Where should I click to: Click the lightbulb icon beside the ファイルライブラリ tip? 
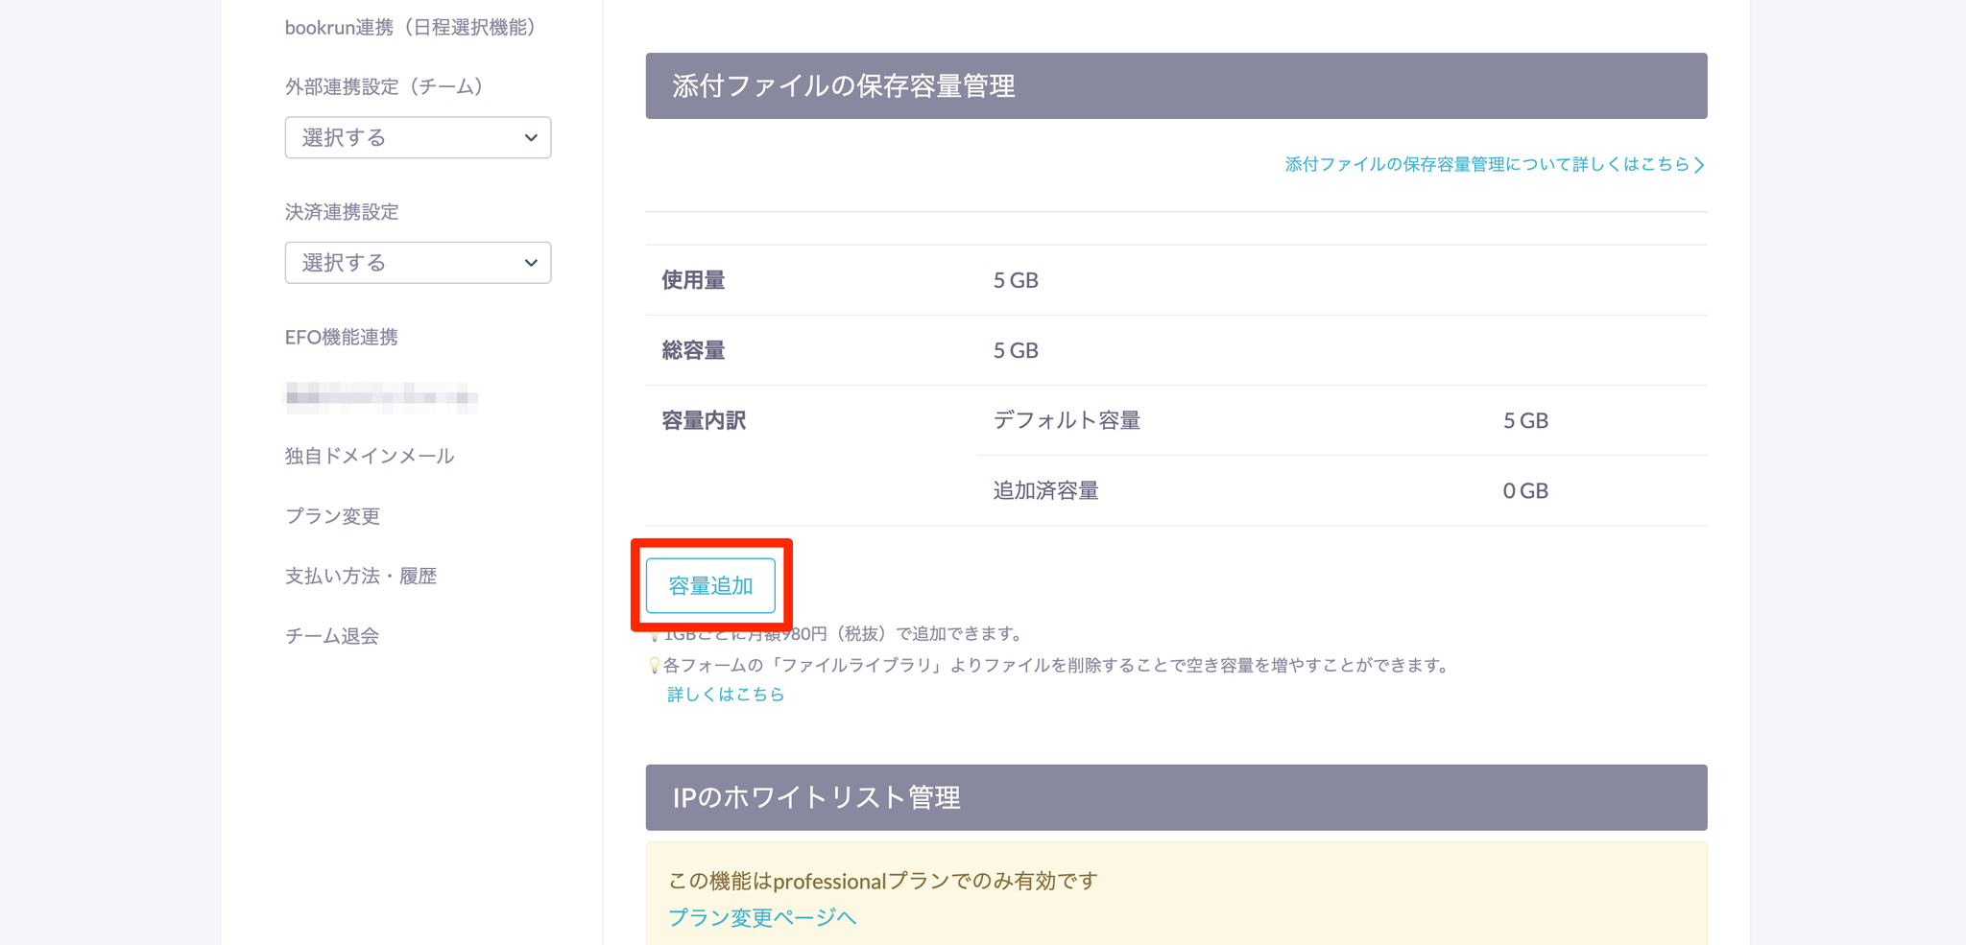click(x=655, y=665)
